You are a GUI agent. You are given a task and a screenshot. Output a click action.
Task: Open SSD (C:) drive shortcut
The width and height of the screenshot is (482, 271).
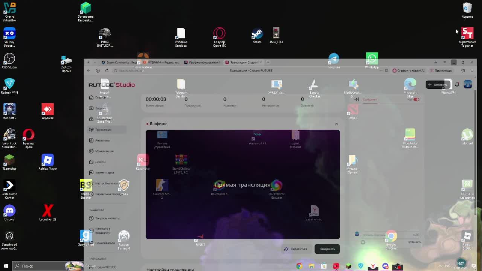(x=66, y=63)
